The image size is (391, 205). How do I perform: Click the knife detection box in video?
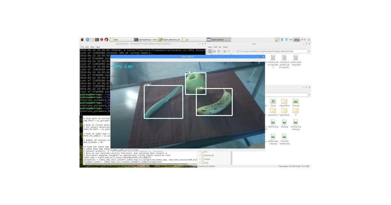click(x=163, y=102)
